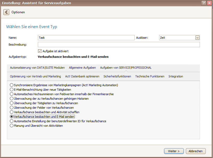Open Aufgaben von SERVICE|PROFESSIONAL tab
This screenshot has width=213, height=158.
(x=126, y=68)
